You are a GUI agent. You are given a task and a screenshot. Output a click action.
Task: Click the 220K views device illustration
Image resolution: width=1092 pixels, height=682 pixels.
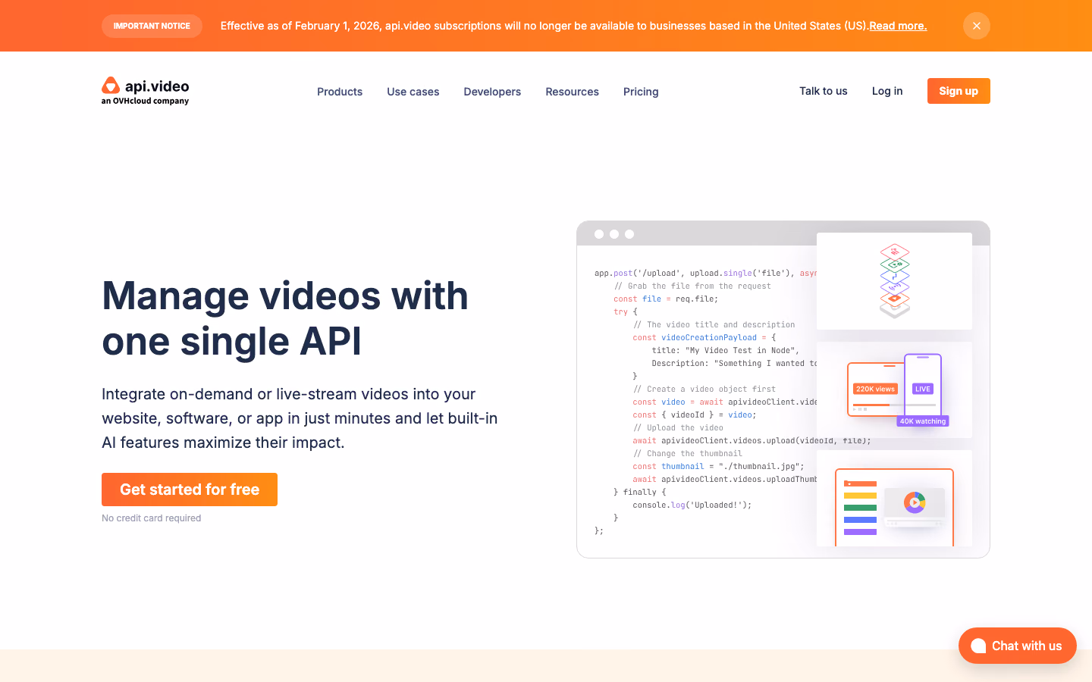[876, 389]
